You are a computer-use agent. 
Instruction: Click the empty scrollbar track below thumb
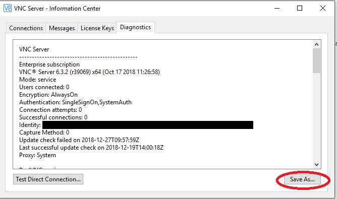[x=316, y=117]
